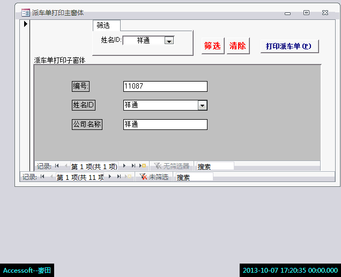Click the subform 无筛选器 filter indicator
The width and height of the screenshot is (341, 277).
pos(172,166)
